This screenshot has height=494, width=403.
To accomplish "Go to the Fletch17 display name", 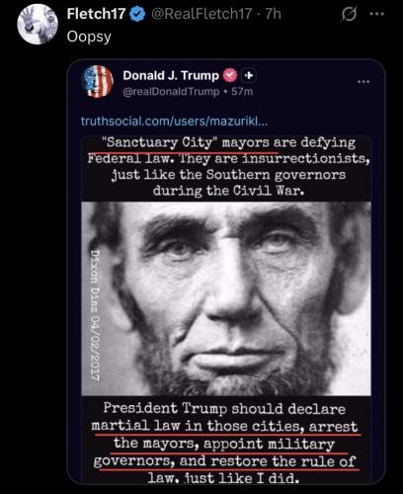I will (x=96, y=14).
